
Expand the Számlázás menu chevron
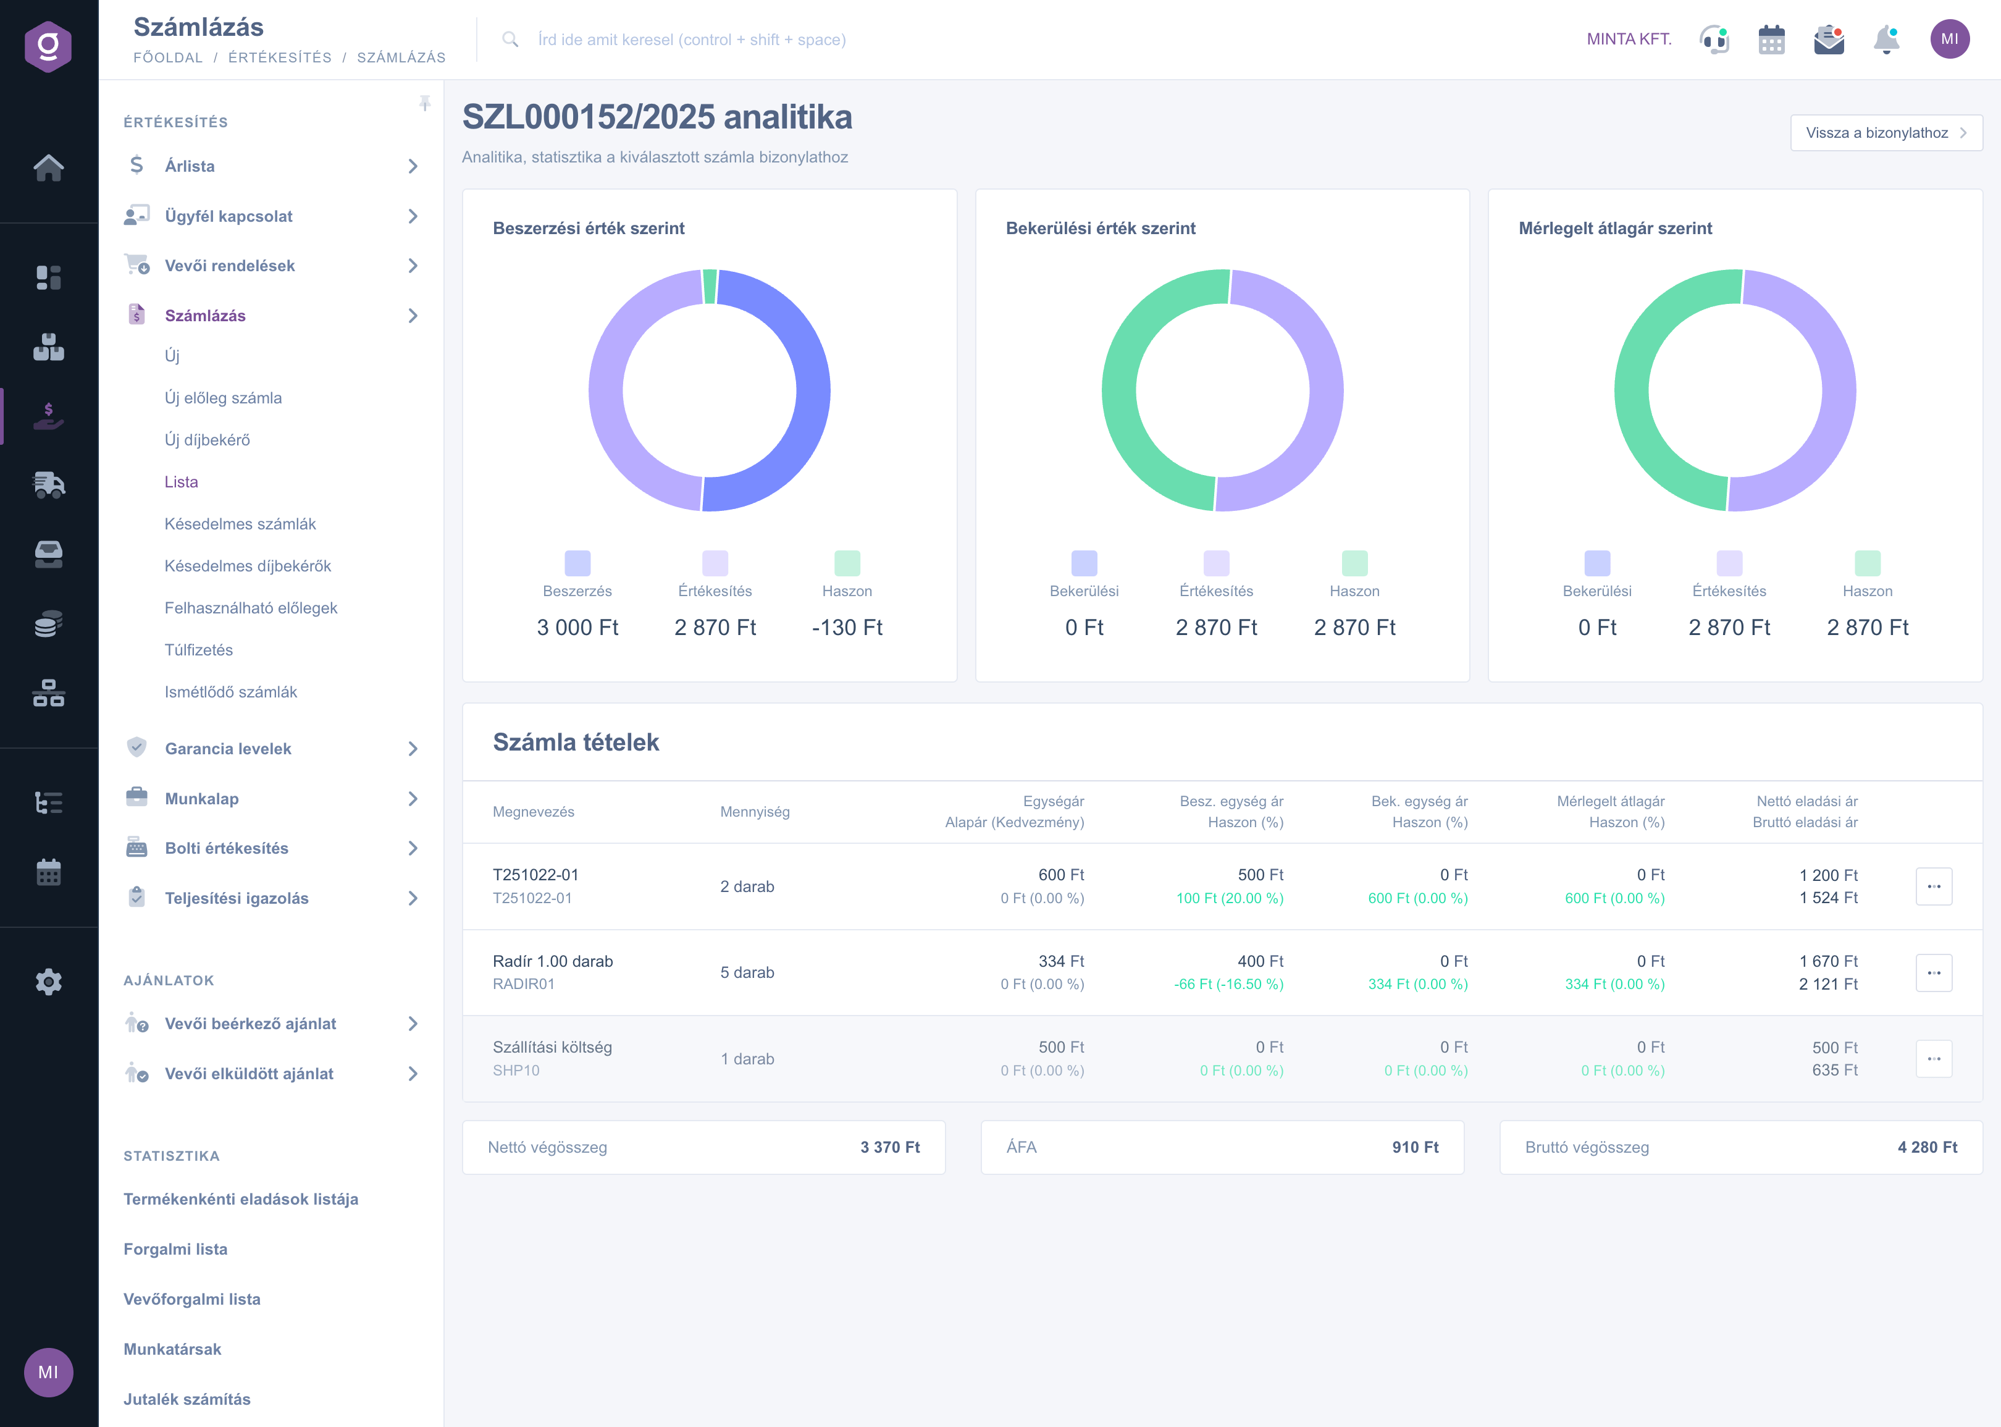point(413,316)
